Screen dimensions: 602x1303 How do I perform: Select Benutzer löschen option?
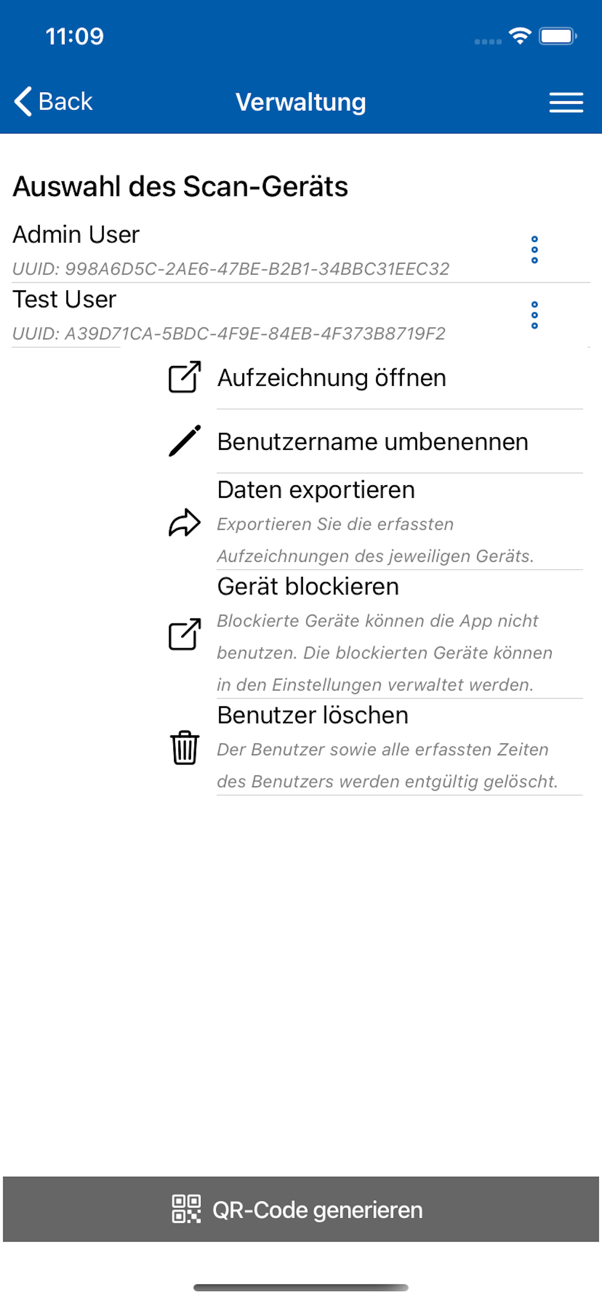tap(312, 716)
